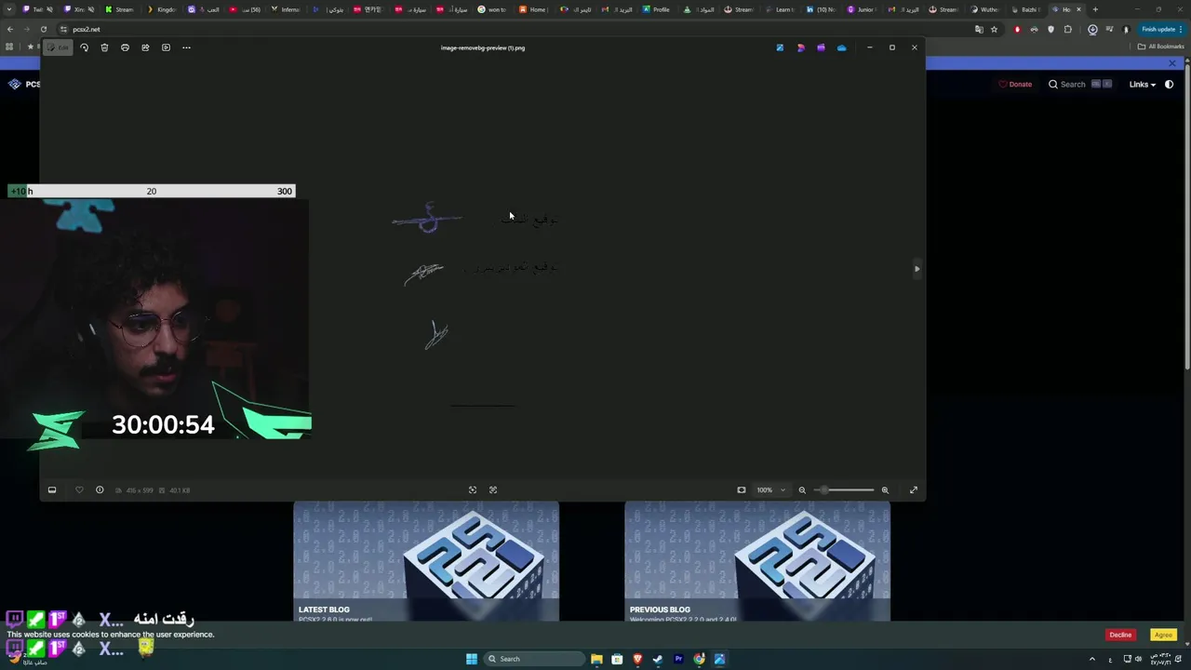This screenshot has height=670, width=1191.
Task: Dismiss the blue banner on PCSX2 page
Action: (1172, 63)
